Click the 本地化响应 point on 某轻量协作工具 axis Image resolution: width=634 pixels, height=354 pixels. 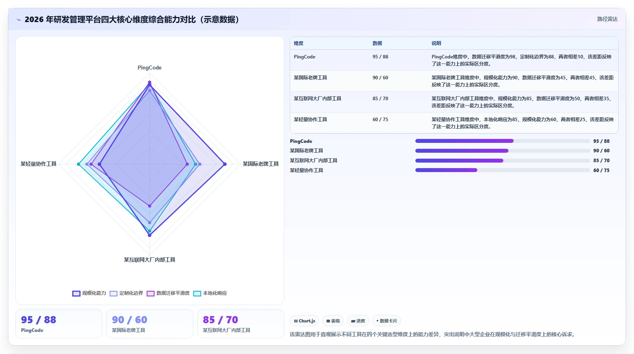[79, 164]
